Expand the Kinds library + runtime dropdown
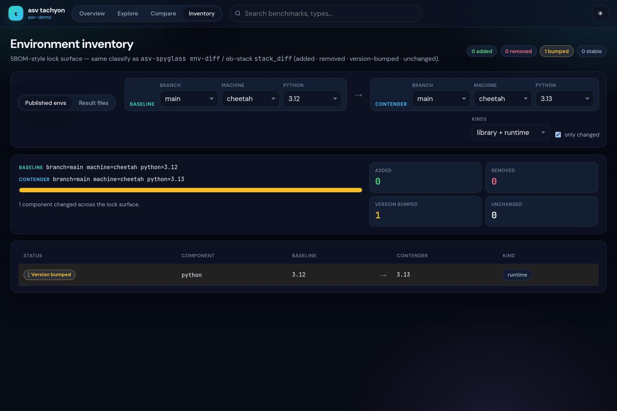The width and height of the screenshot is (617, 411). coord(511,133)
